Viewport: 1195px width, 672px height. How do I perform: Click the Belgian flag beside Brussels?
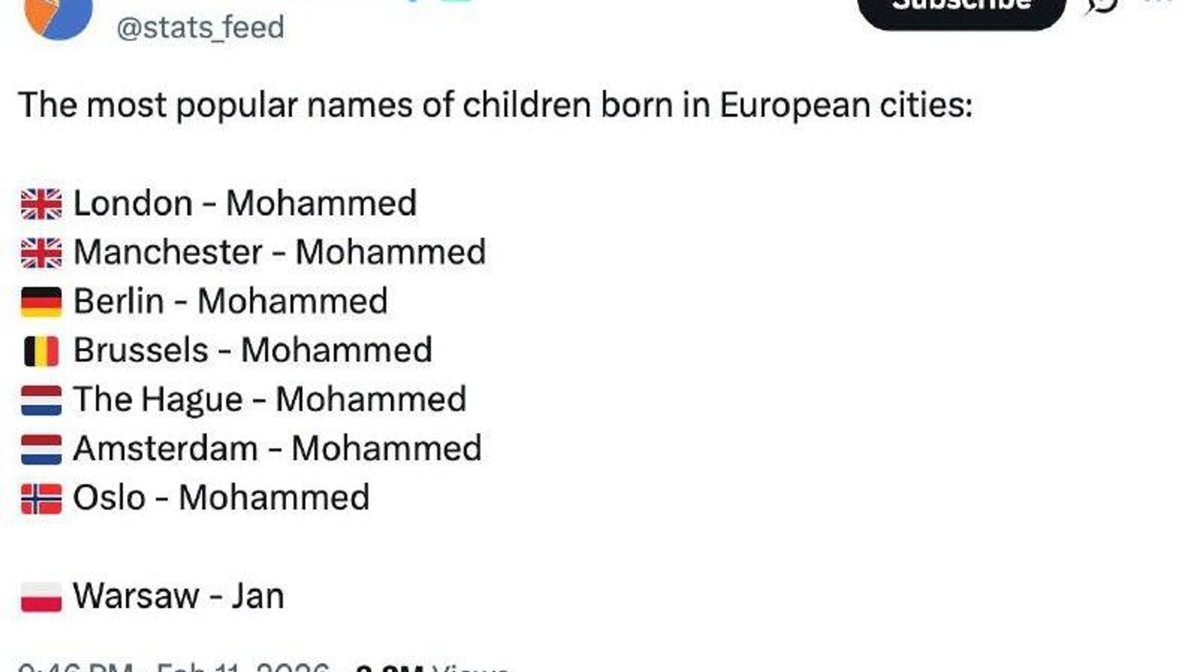(x=41, y=351)
